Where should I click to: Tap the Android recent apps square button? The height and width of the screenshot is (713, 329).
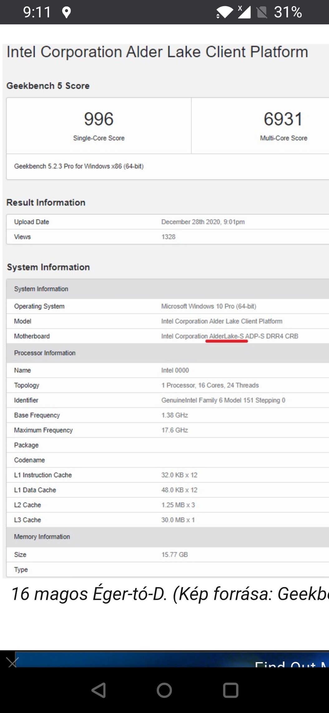(x=230, y=690)
